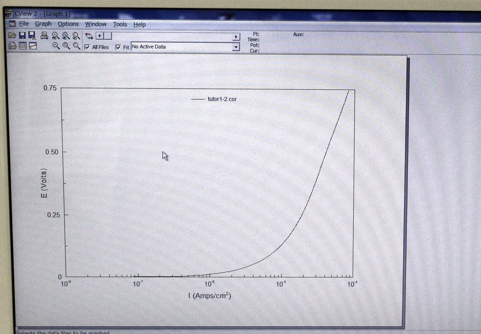Click the 10^-8 x-axis tick label
481x334 pixels.
66,284
